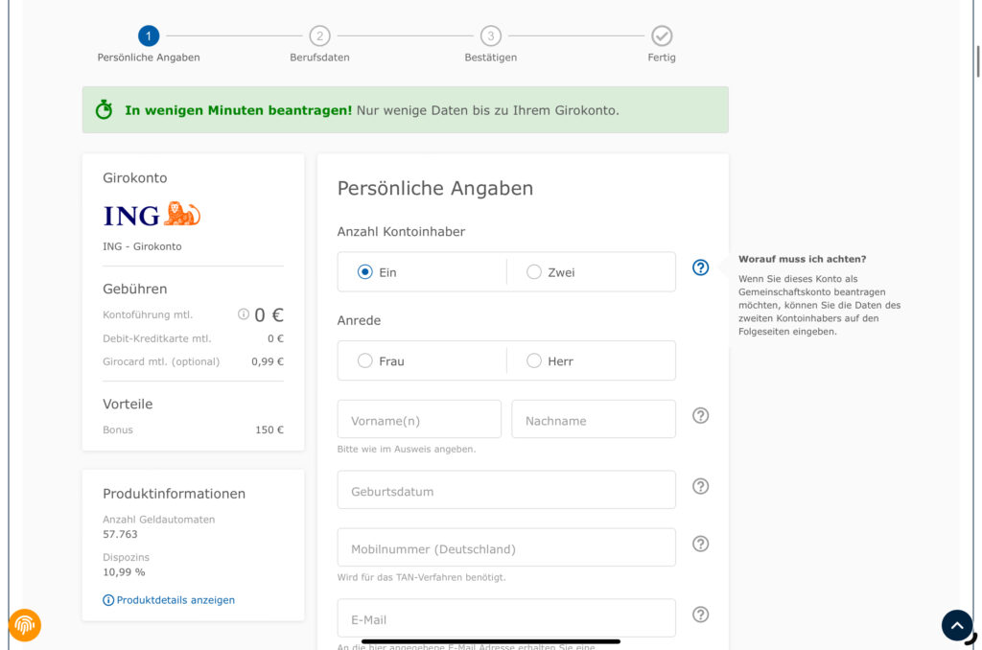Select 'Zwei' account holders radio button
The width and height of the screenshot is (982, 650).
click(x=534, y=272)
